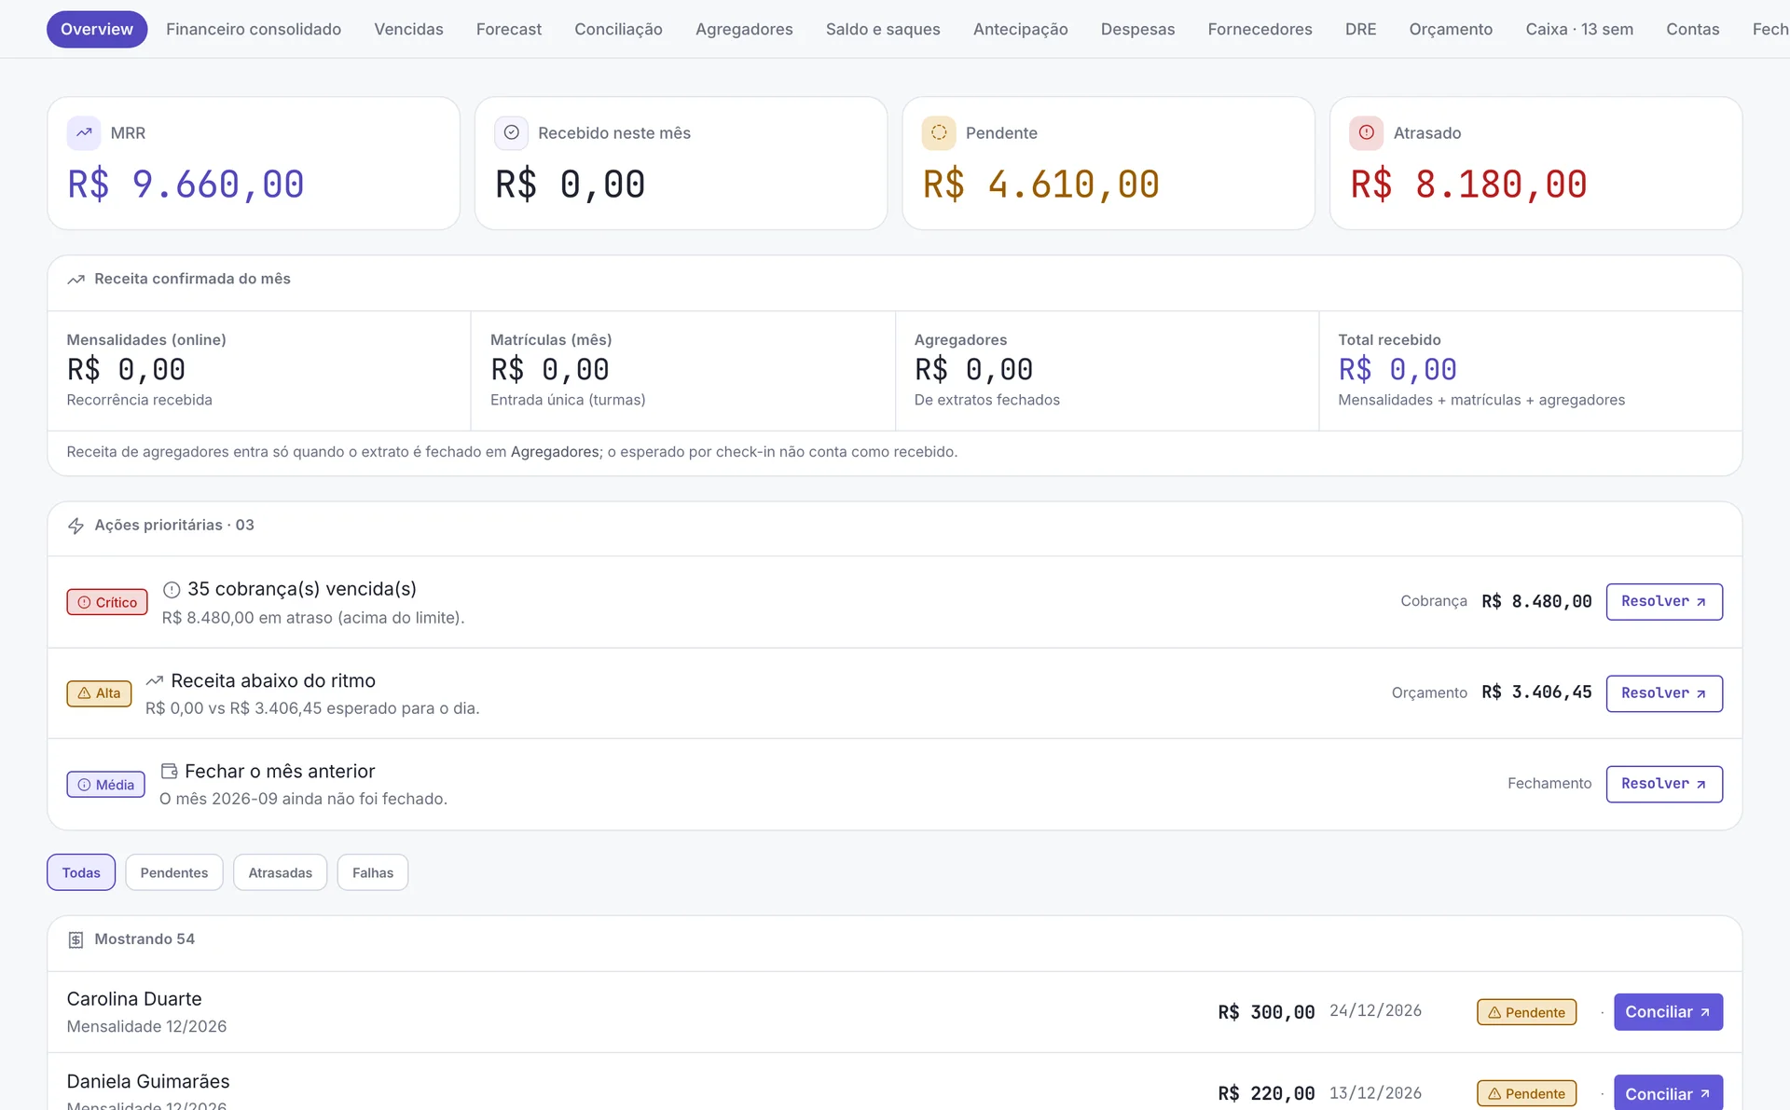The height and width of the screenshot is (1110, 1790).
Task: Click Pendente status badge for Carolina Duarte
Action: click(x=1527, y=1012)
